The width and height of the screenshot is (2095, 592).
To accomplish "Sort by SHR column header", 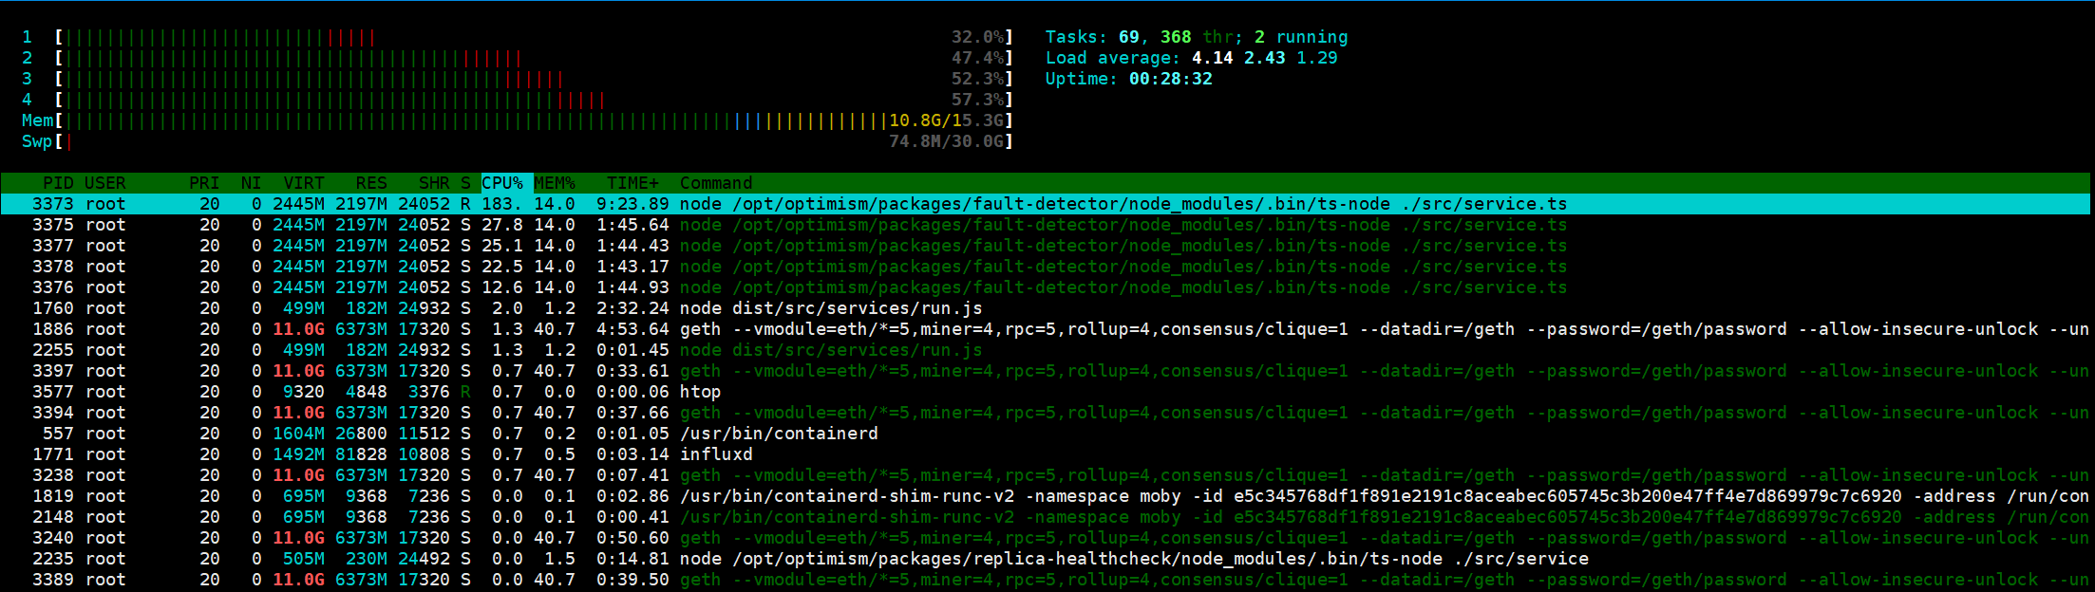I will pyautogui.click(x=434, y=183).
